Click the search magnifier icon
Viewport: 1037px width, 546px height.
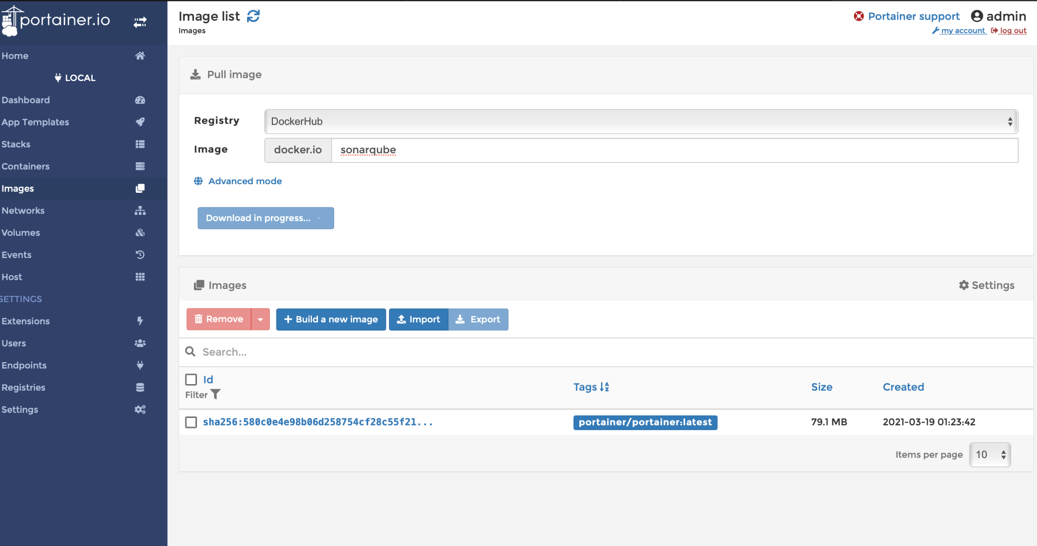[x=190, y=352]
